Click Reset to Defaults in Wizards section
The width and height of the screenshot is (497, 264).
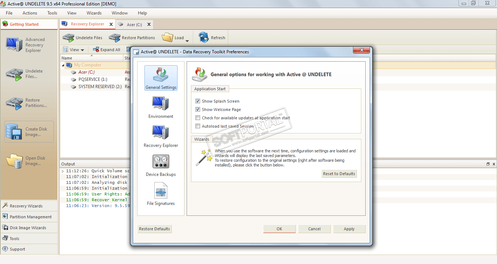[339, 174]
